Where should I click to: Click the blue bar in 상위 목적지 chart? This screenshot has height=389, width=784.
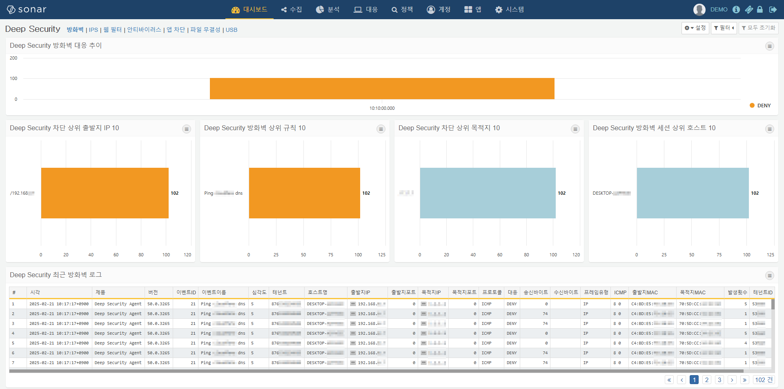tap(488, 193)
